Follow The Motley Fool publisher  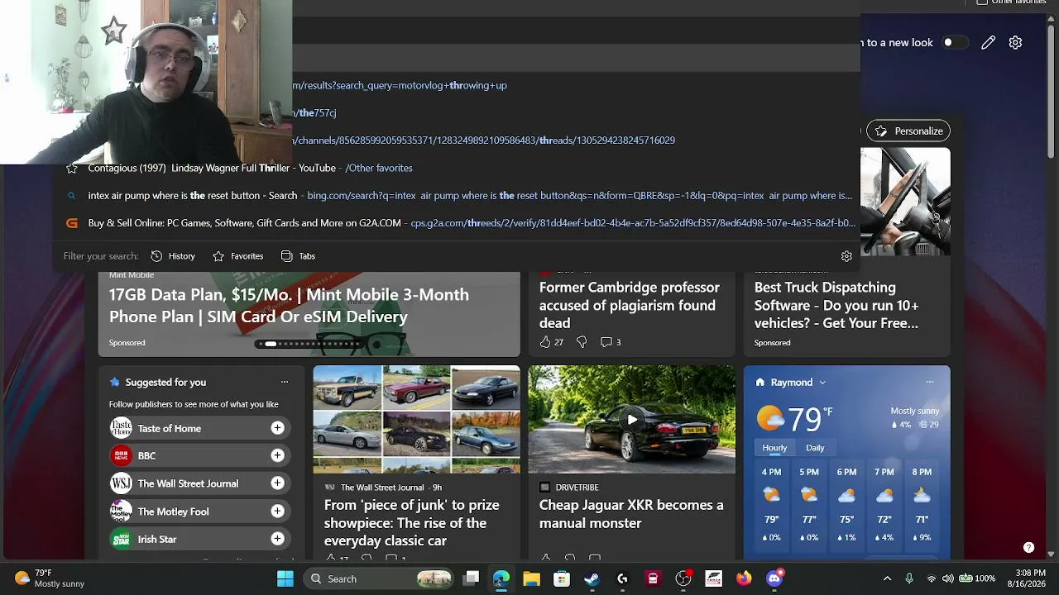[x=277, y=511]
